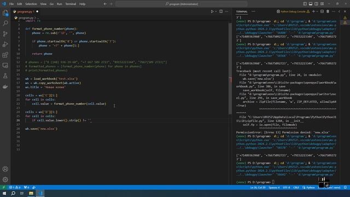Click the wb.save('new.xlsx') code line
This screenshot has height=197, width=350.
tap(42, 129)
